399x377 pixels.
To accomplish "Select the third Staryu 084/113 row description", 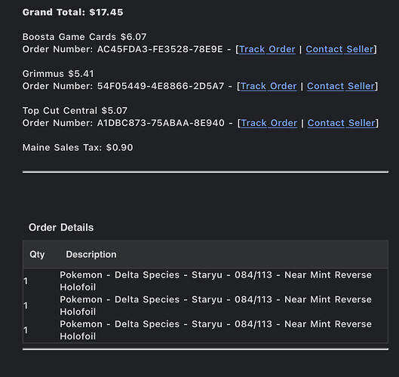I will coord(216,330).
